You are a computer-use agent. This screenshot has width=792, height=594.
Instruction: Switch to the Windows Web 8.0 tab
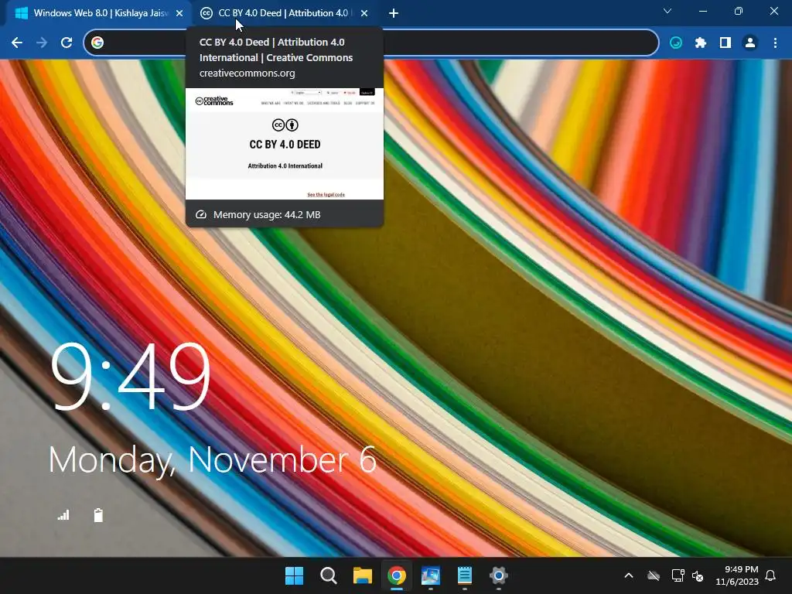(x=98, y=13)
